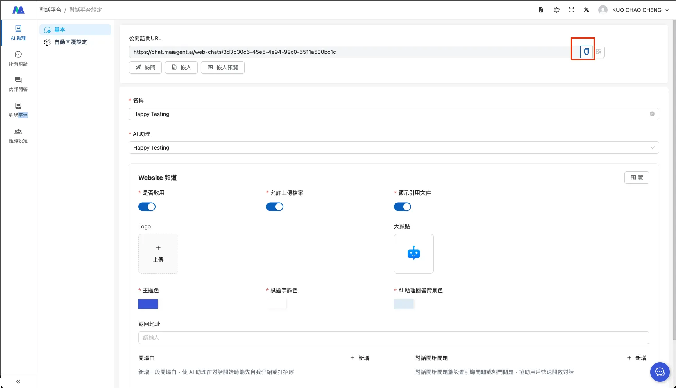Toggle the 是否啟用 switch
This screenshot has width=676, height=388.
[x=147, y=207]
